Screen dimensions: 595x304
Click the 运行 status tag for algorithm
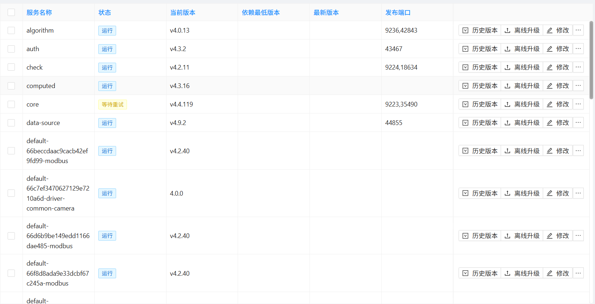107,31
